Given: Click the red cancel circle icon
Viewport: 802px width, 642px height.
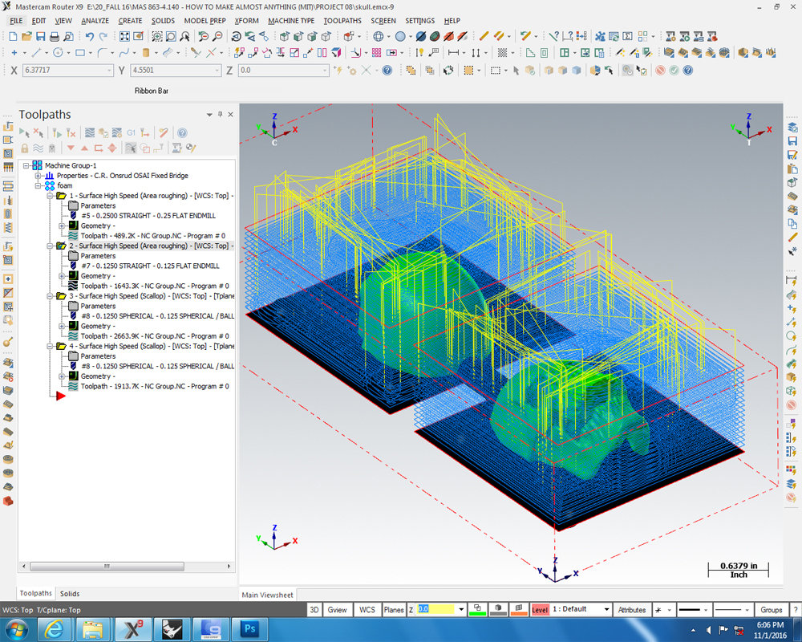Looking at the screenshot, I should coord(660,70).
